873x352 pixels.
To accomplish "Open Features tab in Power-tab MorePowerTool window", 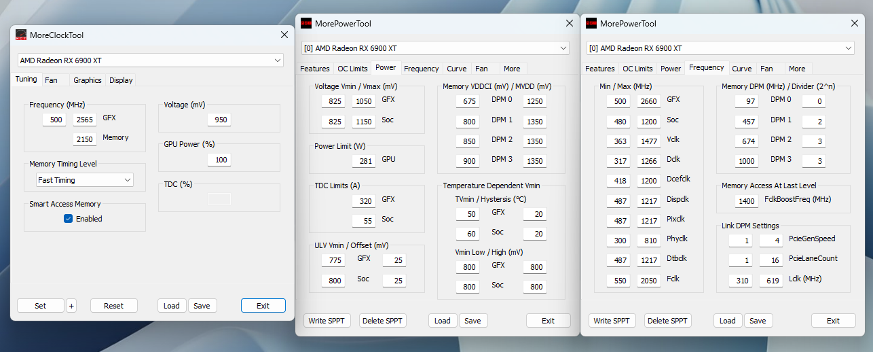I will point(315,69).
